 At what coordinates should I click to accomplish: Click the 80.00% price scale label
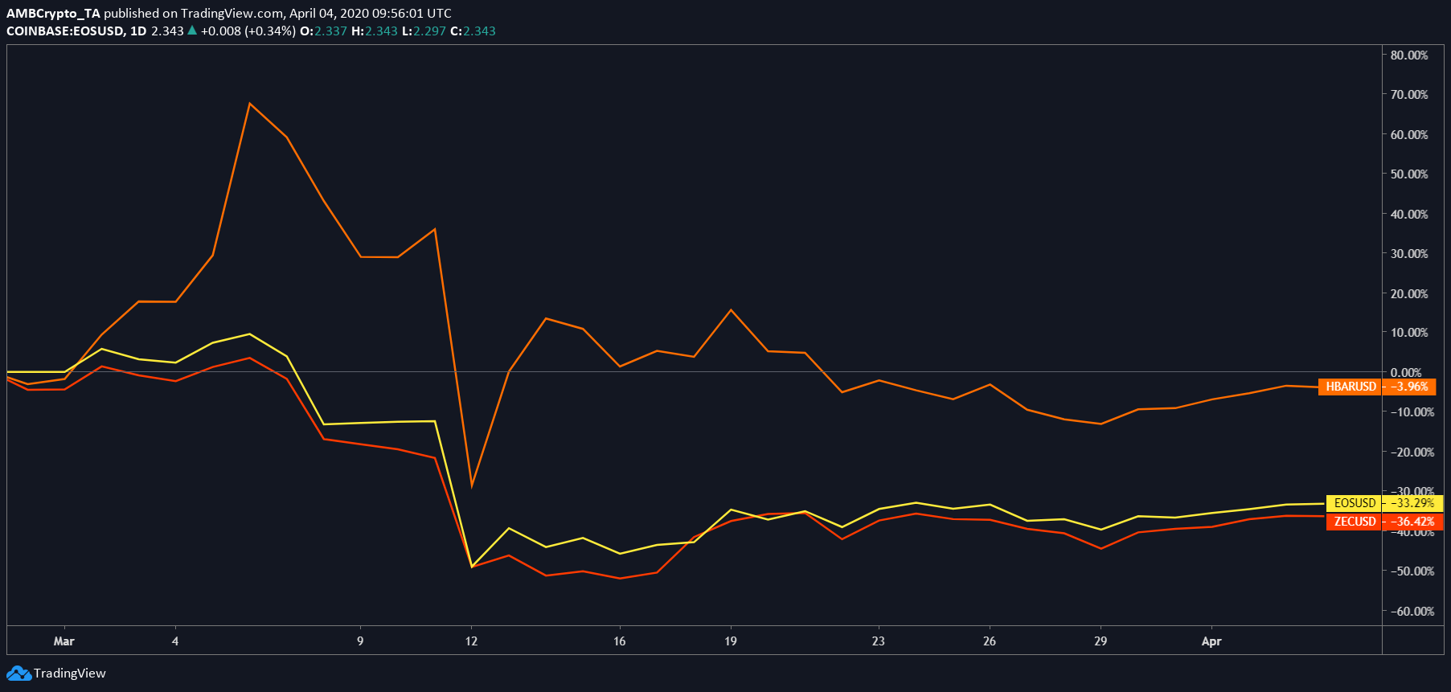1409,55
